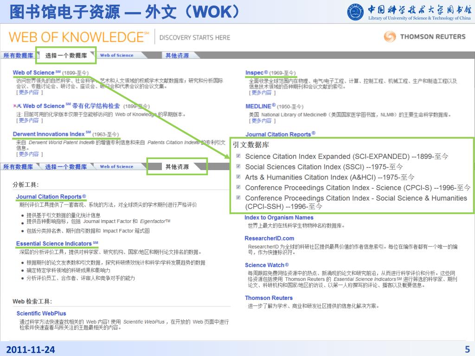This screenshot has width=475, height=356.
Task: Open the Science Watch link
Action: [x=267, y=265]
